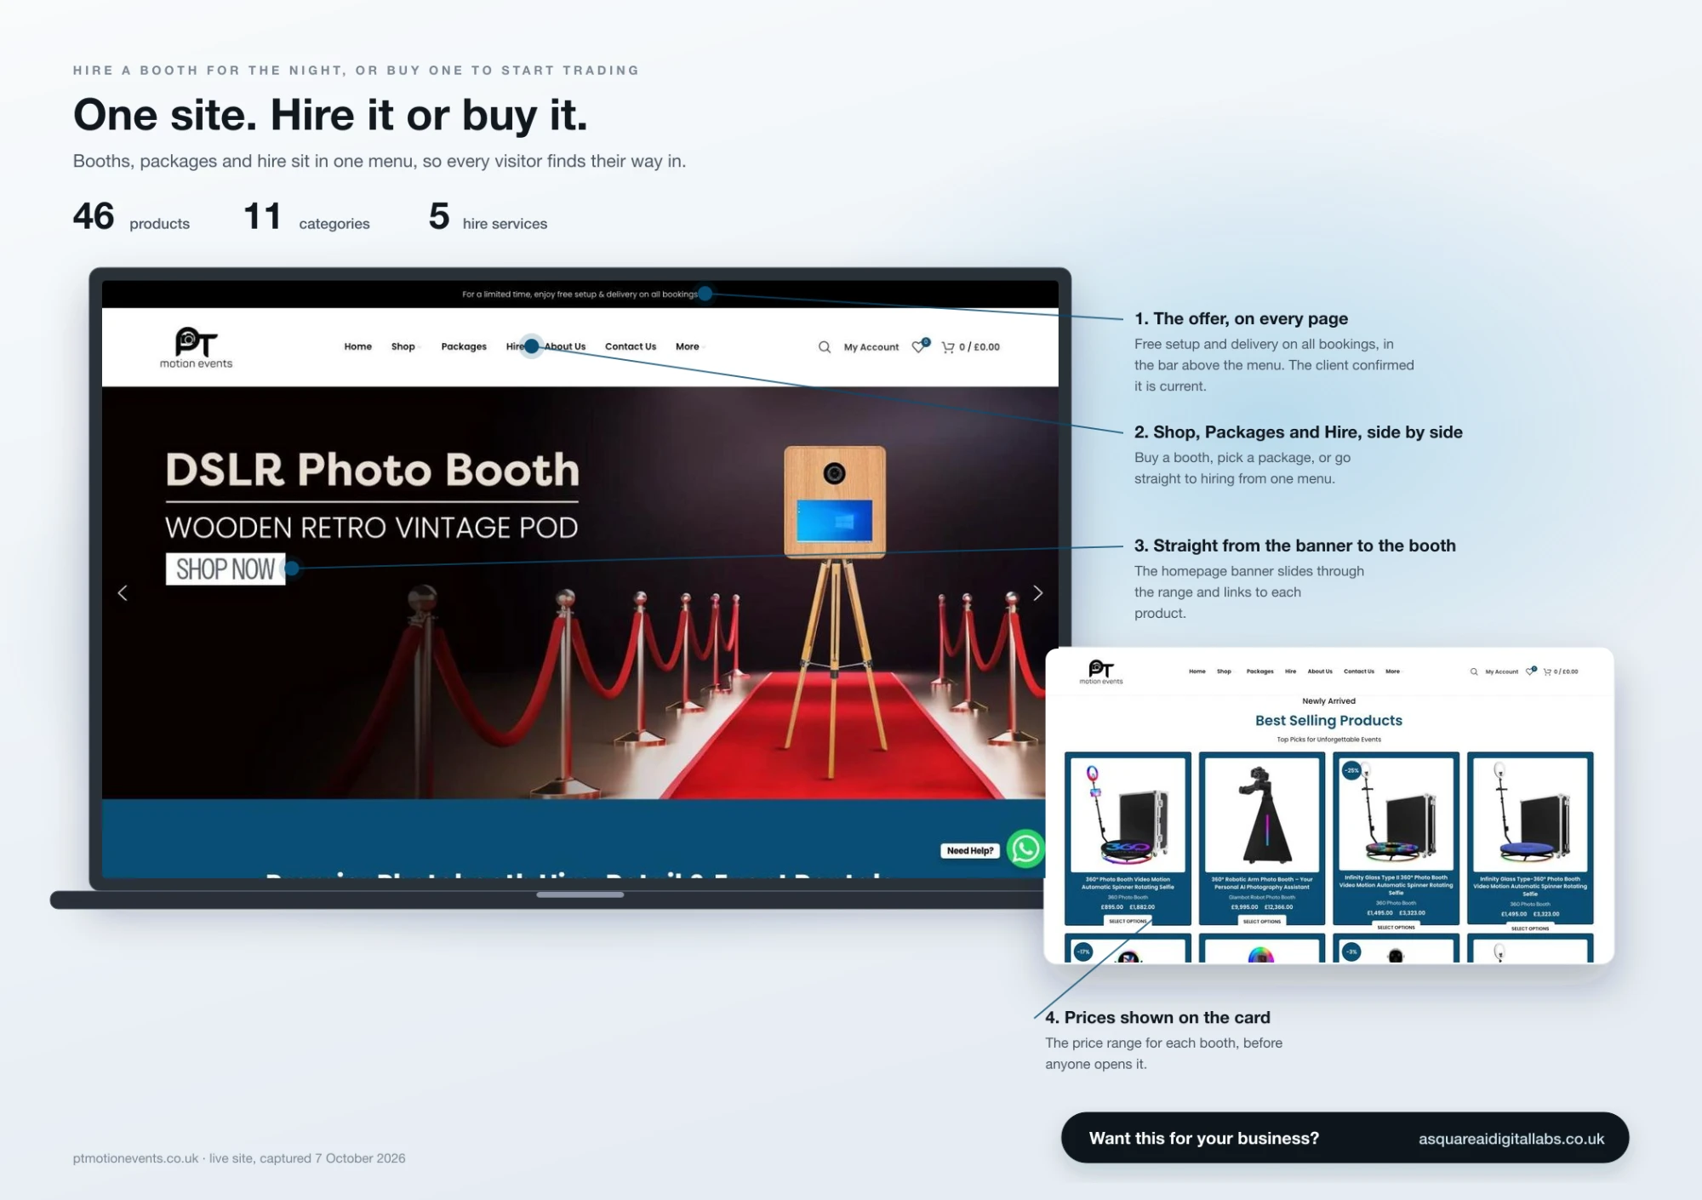Click My Account in the inset page header
This screenshot has height=1200, width=1702.
tap(1501, 671)
